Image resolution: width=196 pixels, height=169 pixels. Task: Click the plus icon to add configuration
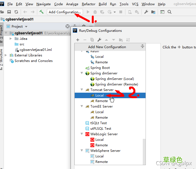(78, 40)
